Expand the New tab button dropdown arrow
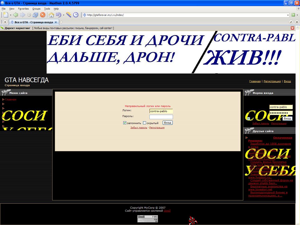This screenshot has width=300, height=225. point(11,15)
